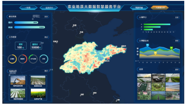Click the middle green bar in 土壤养分 chart
186x106 pixels.
[x=152, y=27]
